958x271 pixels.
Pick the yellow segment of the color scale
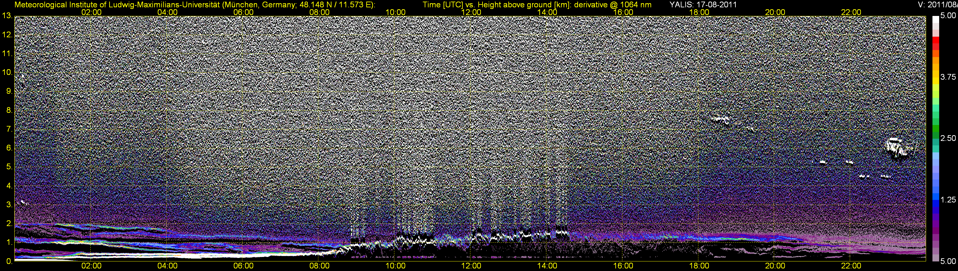pyautogui.click(x=935, y=80)
